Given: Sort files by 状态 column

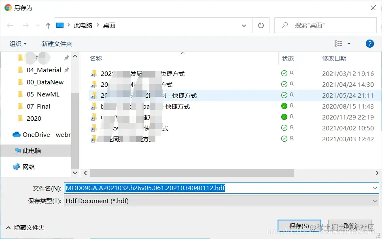Looking at the screenshot, I should (288, 59).
